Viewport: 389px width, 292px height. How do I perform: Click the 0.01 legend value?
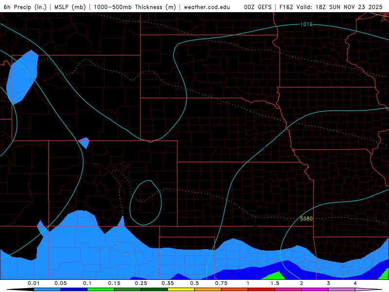click(34, 283)
